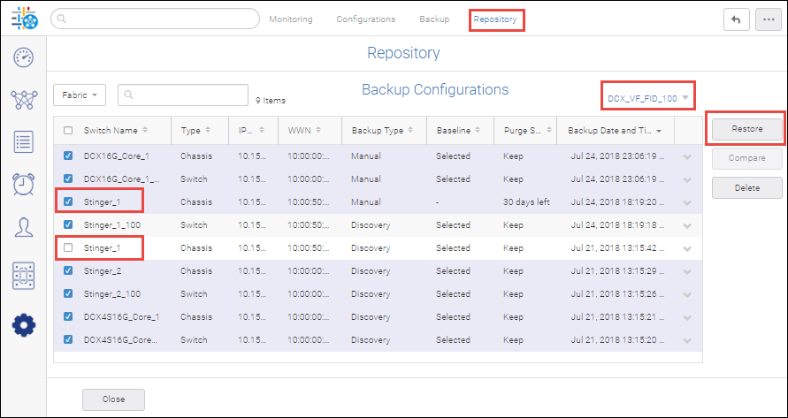Select the 'Jul 21, 2018 13:15:29' date cell
The width and height of the screenshot is (788, 418).
coord(617,270)
